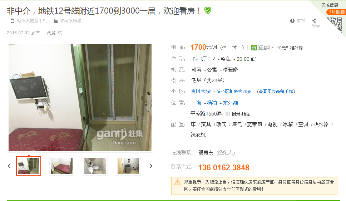The height and width of the screenshot is (201, 346).
Task: Open the 分享 share icon
Action: pos(314,20)
